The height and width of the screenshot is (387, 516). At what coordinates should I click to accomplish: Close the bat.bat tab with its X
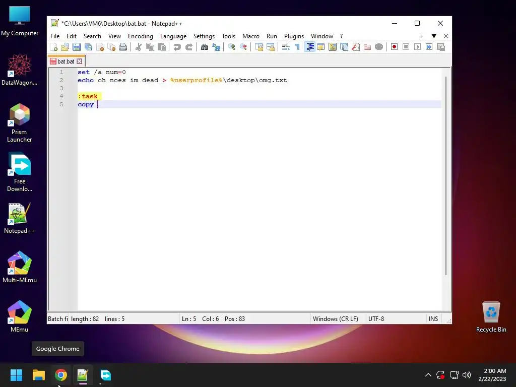(x=79, y=61)
